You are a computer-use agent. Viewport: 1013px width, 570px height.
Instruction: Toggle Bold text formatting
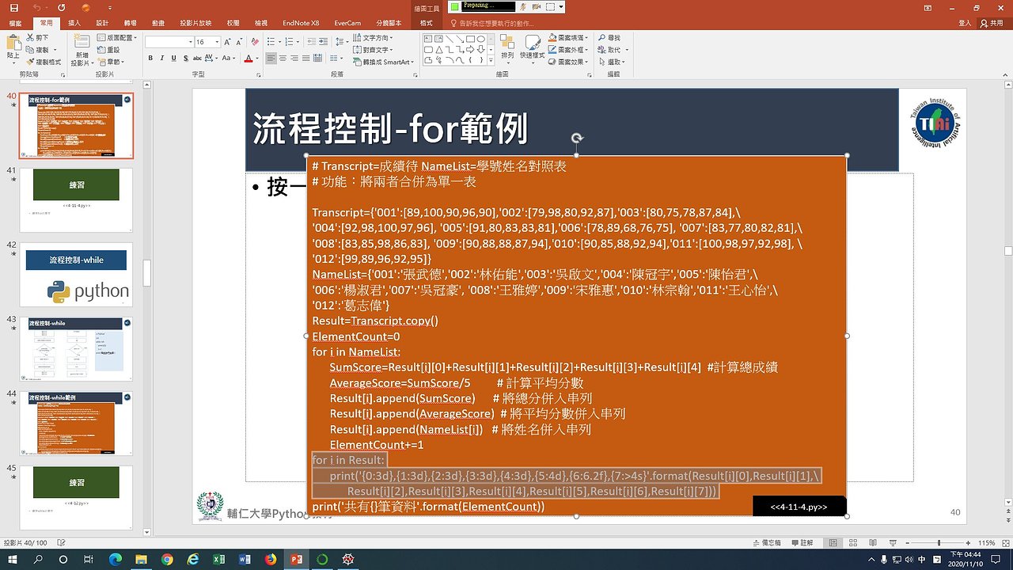(151, 59)
